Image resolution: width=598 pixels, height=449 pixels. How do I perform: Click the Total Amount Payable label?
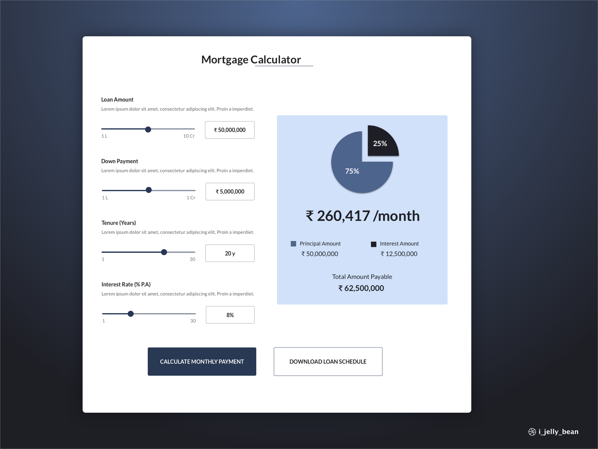[362, 277]
